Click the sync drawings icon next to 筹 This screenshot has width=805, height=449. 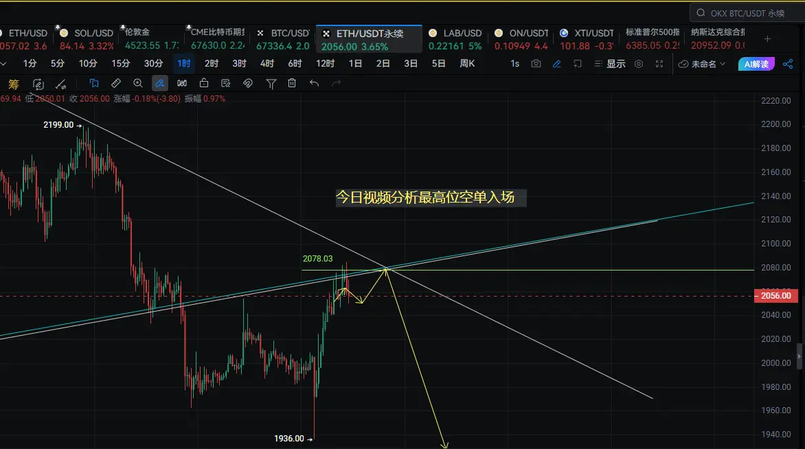coord(38,84)
